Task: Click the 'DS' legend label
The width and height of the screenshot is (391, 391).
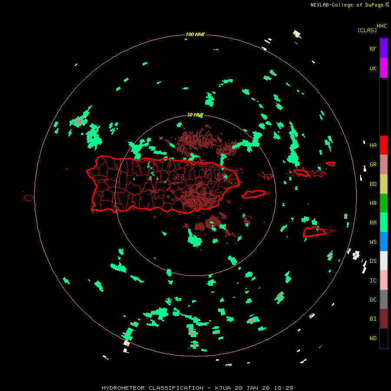Action: click(x=373, y=261)
